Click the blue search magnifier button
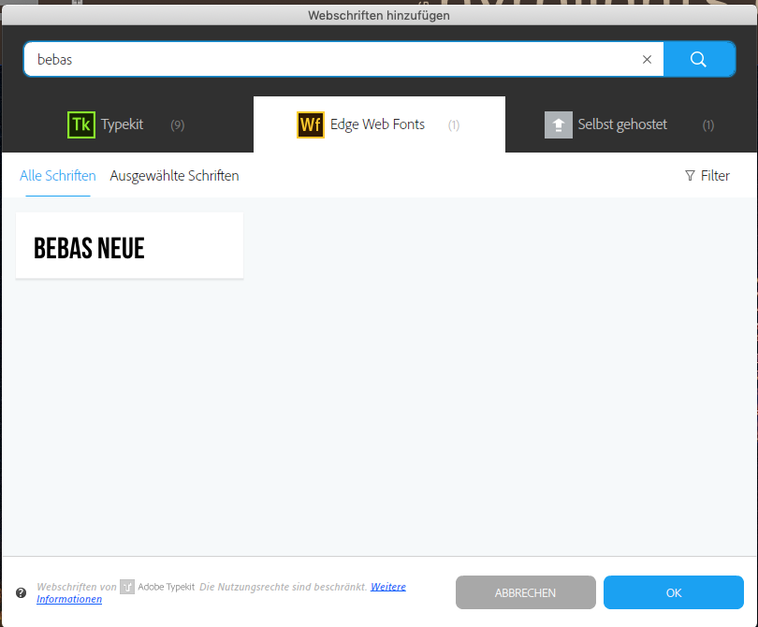758x627 pixels. pyautogui.click(x=699, y=59)
